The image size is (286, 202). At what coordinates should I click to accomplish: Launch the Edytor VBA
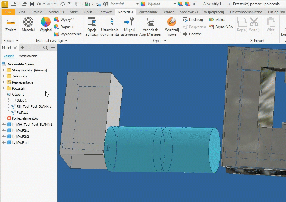click(221, 27)
